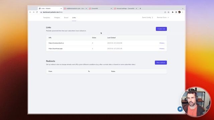
Task: Click the From column header in Redirects
Action: (50, 71)
